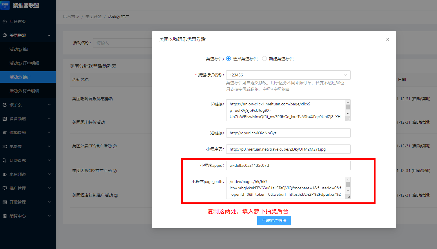Close the 美团吃喝玩乐优惠券活 dialog

pyautogui.click(x=387, y=39)
